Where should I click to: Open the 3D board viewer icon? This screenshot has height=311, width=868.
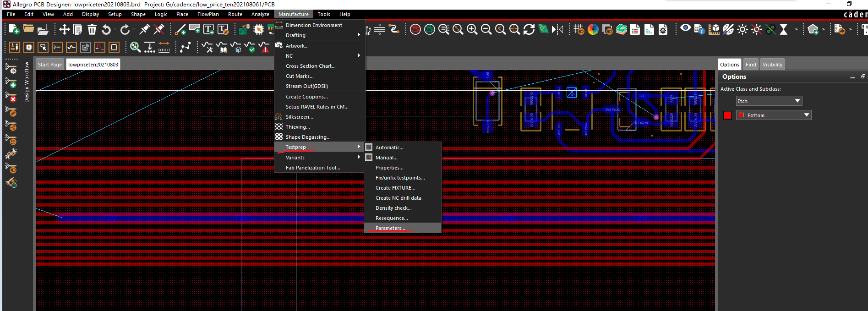[543, 30]
